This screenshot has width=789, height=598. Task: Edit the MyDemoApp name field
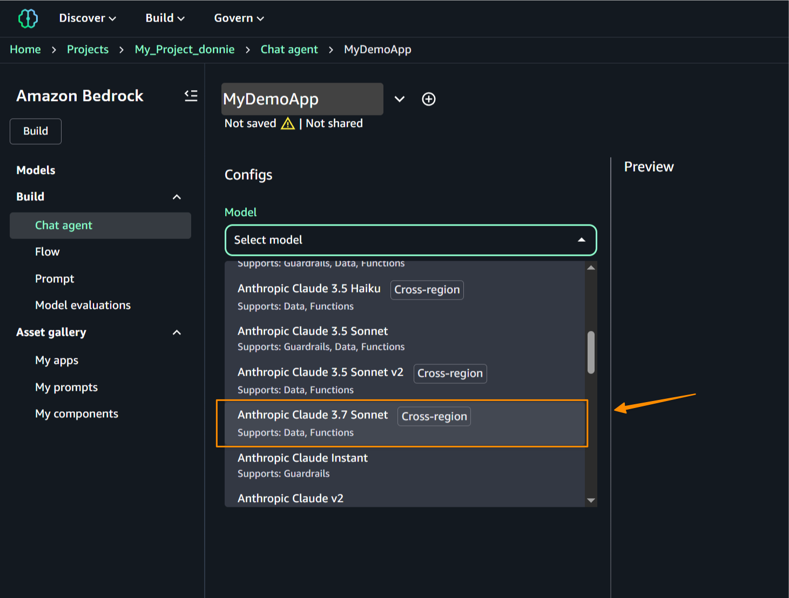[x=302, y=99]
